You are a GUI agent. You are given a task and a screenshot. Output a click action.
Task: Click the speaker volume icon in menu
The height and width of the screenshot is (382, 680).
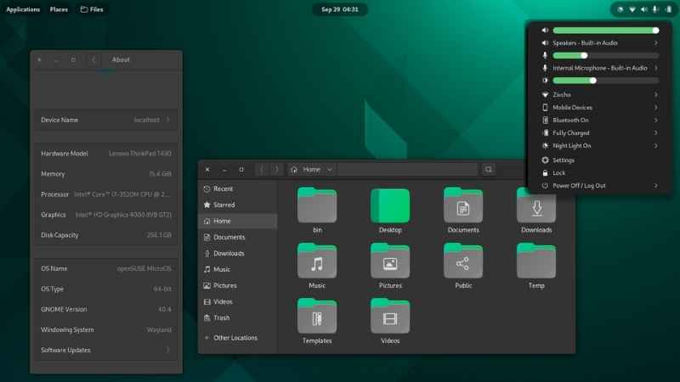coord(545,31)
